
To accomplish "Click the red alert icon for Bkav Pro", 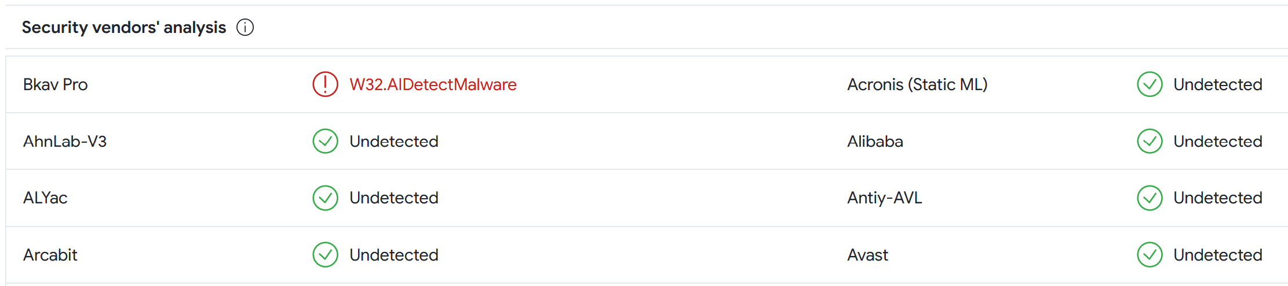I will [x=325, y=84].
